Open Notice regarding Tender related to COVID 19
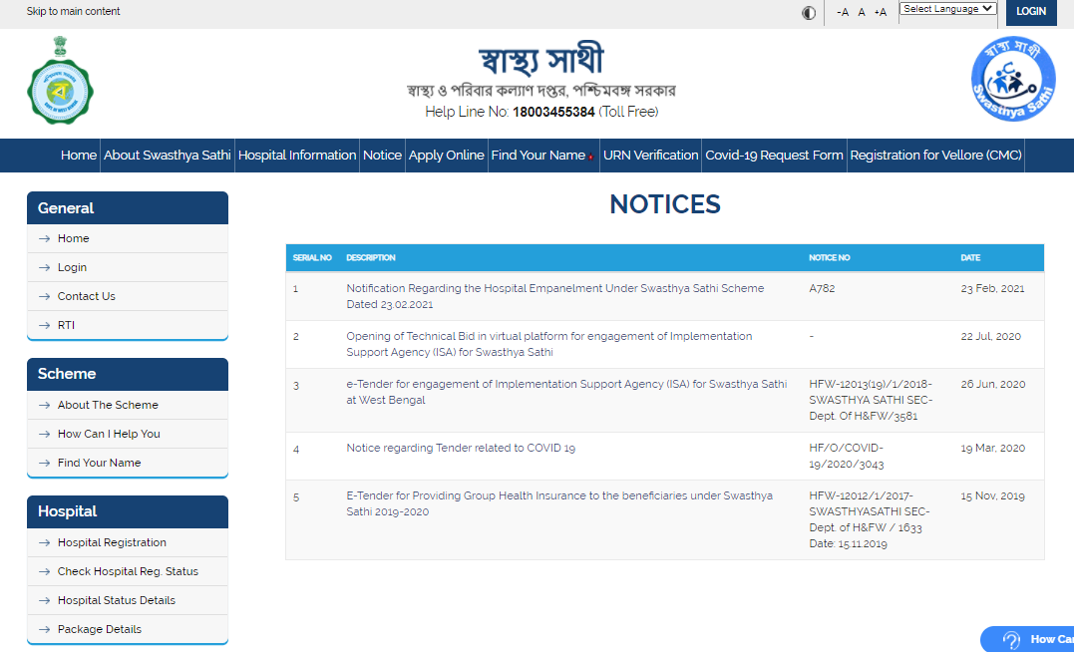The image size is (1074, 652). click(461, 448)
